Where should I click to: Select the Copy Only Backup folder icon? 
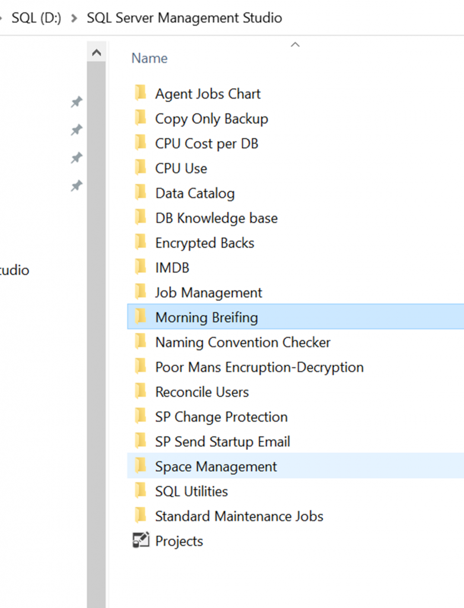coord(141,118)
